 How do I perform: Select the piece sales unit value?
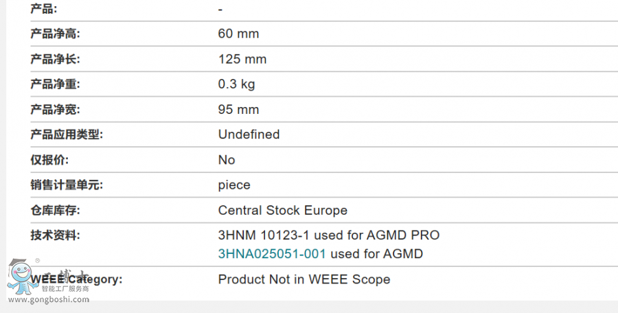point(234,185)
